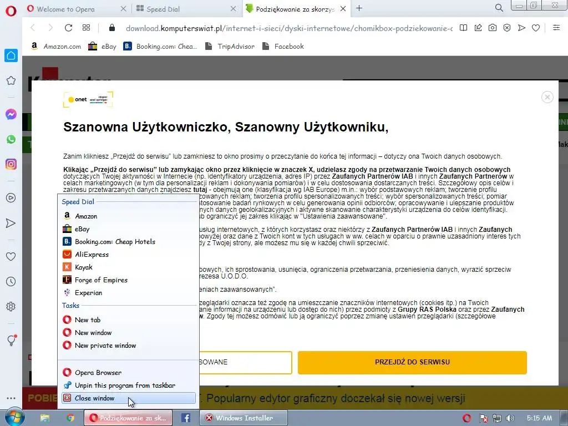Select AliExpress in jump list
The width and height of the screenshot is (568, 426).
pyautogui.click(x=129, y=254)
